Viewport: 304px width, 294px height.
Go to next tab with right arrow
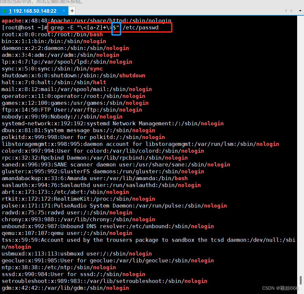pos(291,11)
